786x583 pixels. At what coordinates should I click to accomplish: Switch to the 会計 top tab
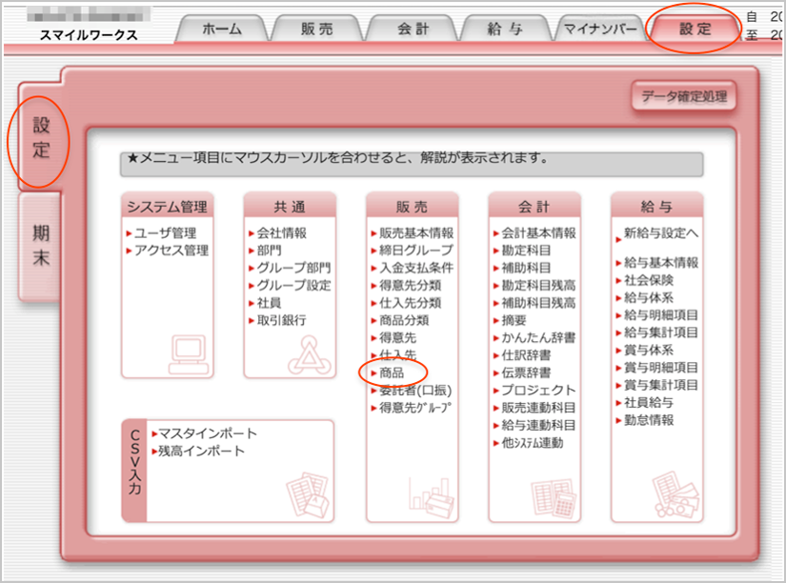tap(413, 29)
